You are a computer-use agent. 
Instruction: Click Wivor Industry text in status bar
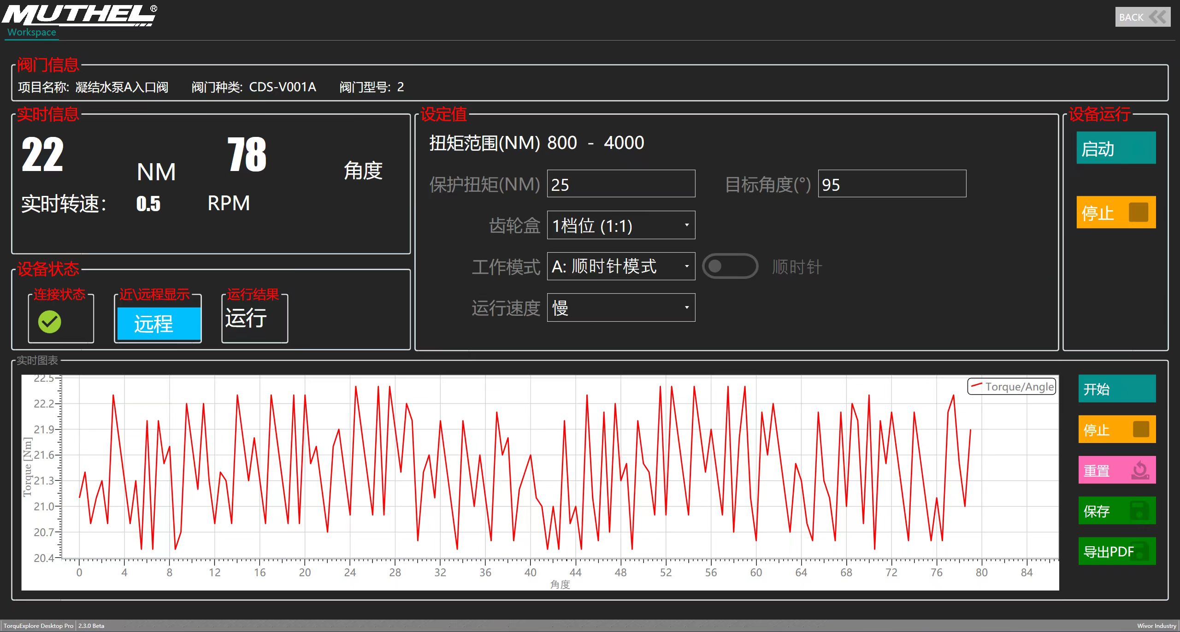click(1156, 626)
